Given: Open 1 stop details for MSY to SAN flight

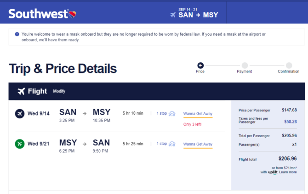Looking at the screenshot, I should [x=162, y=144].
